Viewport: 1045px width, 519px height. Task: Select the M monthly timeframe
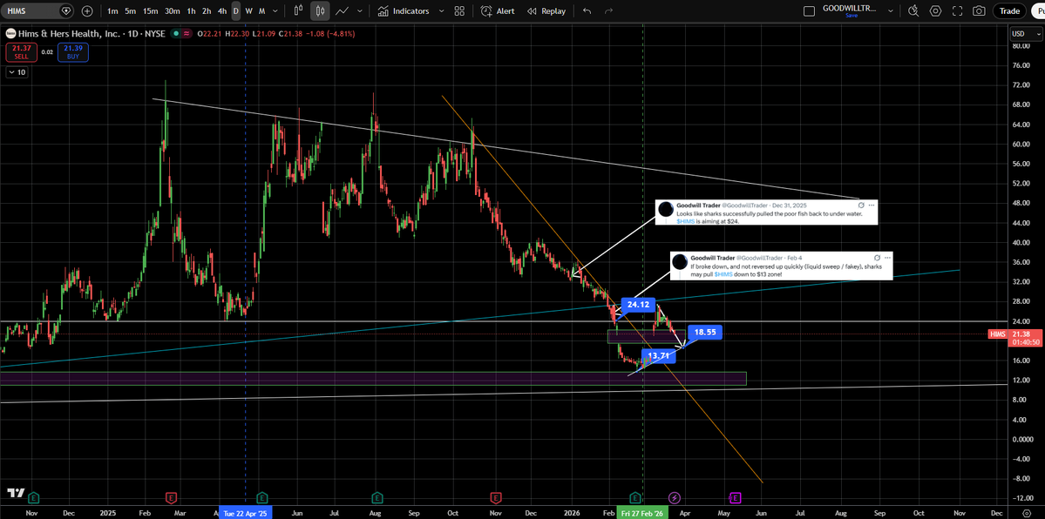[x=262, y=11]
